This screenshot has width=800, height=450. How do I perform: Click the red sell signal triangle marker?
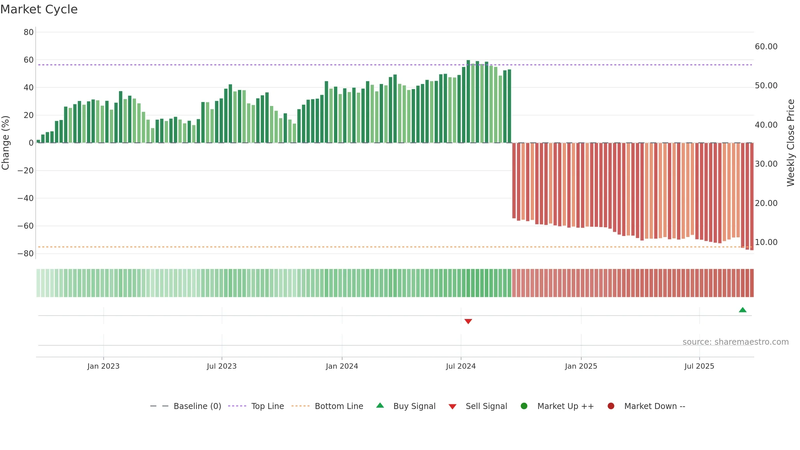point(468,321)
